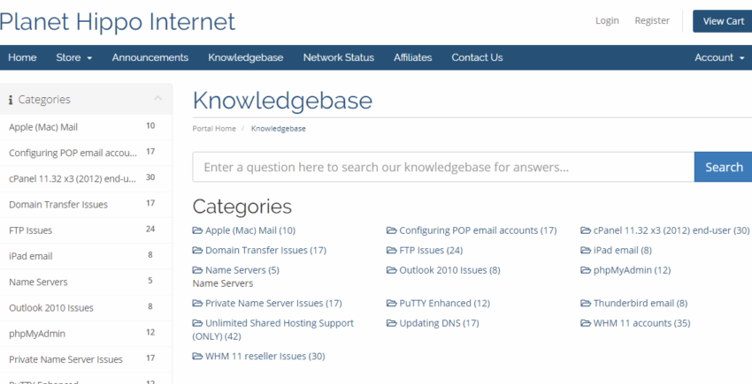
Task: Open Announcements in the navigation bar
Action: [150, 57]
